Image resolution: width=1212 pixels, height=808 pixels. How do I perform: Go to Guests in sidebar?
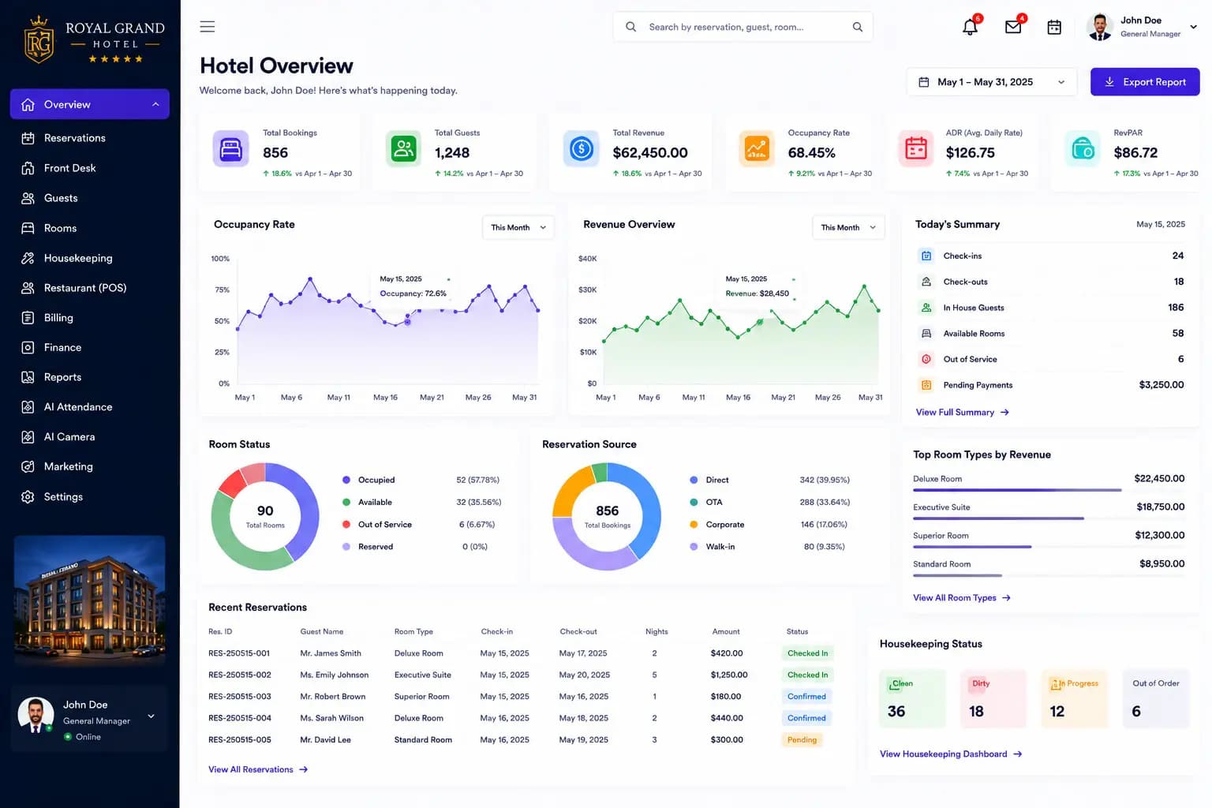[90, 198]
